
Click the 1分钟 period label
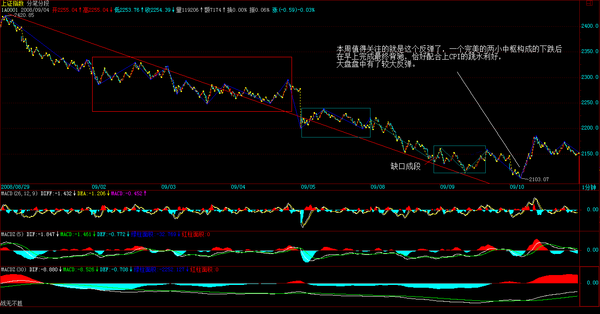[589, 187]
